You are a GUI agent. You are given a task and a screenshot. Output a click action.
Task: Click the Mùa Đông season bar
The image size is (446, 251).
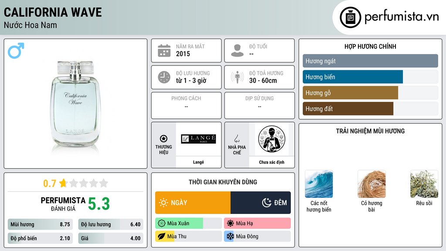(x=257, y=236)
